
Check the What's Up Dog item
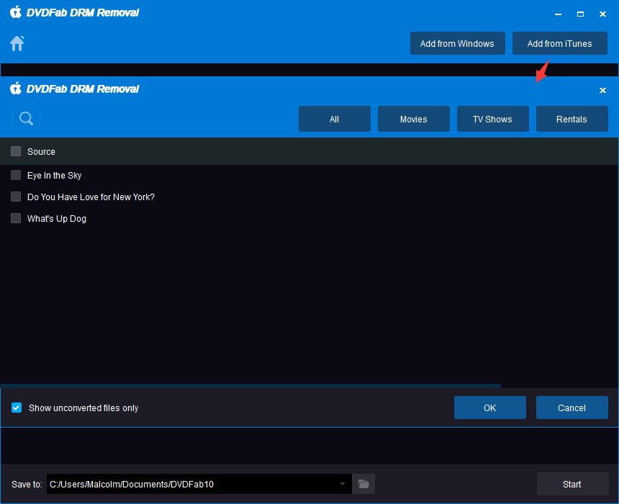(16, 218)
